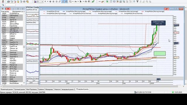This screenshot has width=187, height=105.
Task: Click the ИнтерРАОао [Price] legend entry
Action: pyautogui.click(x=51, y=11)
